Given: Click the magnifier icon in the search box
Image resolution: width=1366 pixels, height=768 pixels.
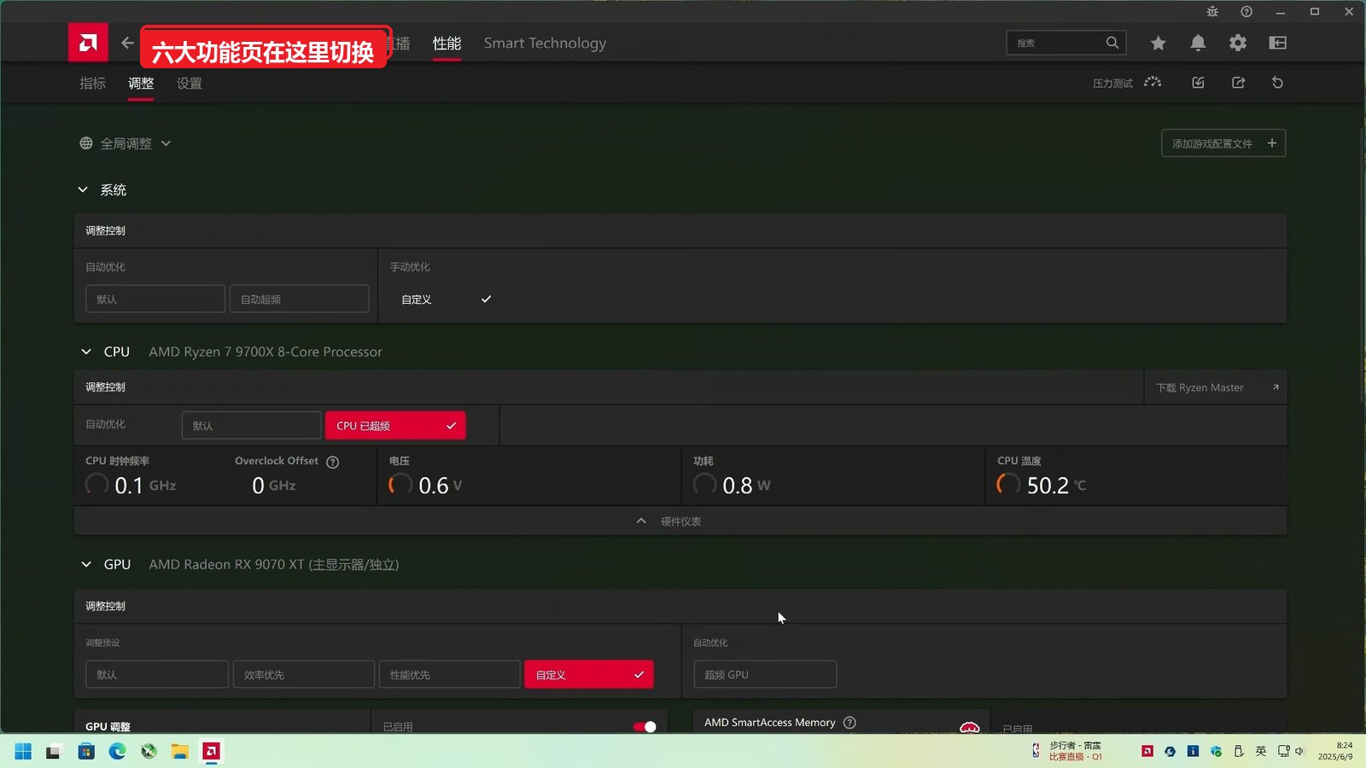Looking at the screenshot, I should (x=1112, y=43).
